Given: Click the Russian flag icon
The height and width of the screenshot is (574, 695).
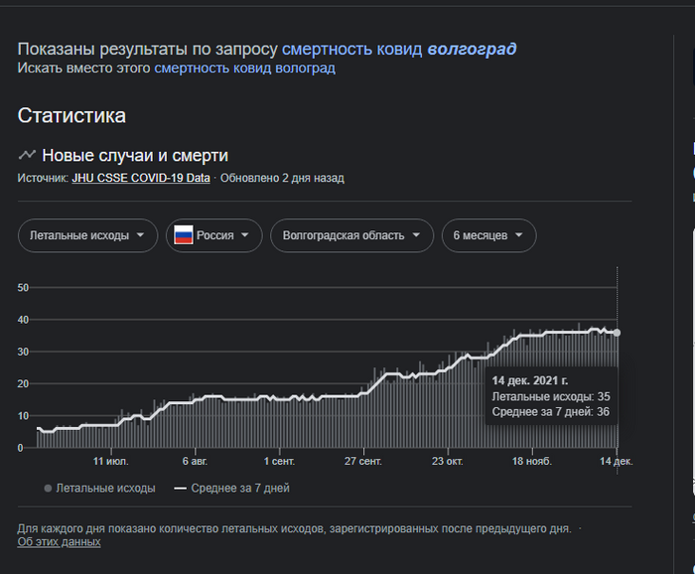Looking at the screenshot, I should point(184,235).
